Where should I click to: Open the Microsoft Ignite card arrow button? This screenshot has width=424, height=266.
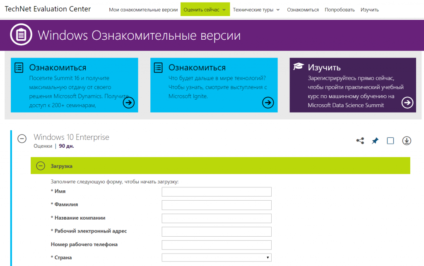pos(268,103)
